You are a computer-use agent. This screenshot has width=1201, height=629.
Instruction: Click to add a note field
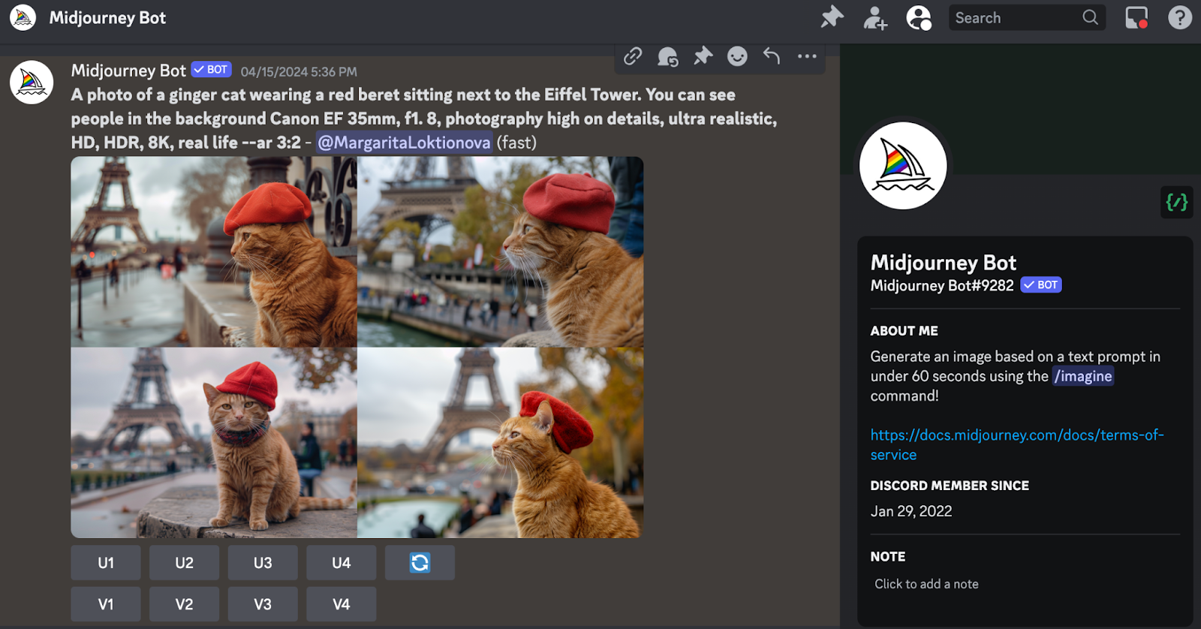(926, 584)
